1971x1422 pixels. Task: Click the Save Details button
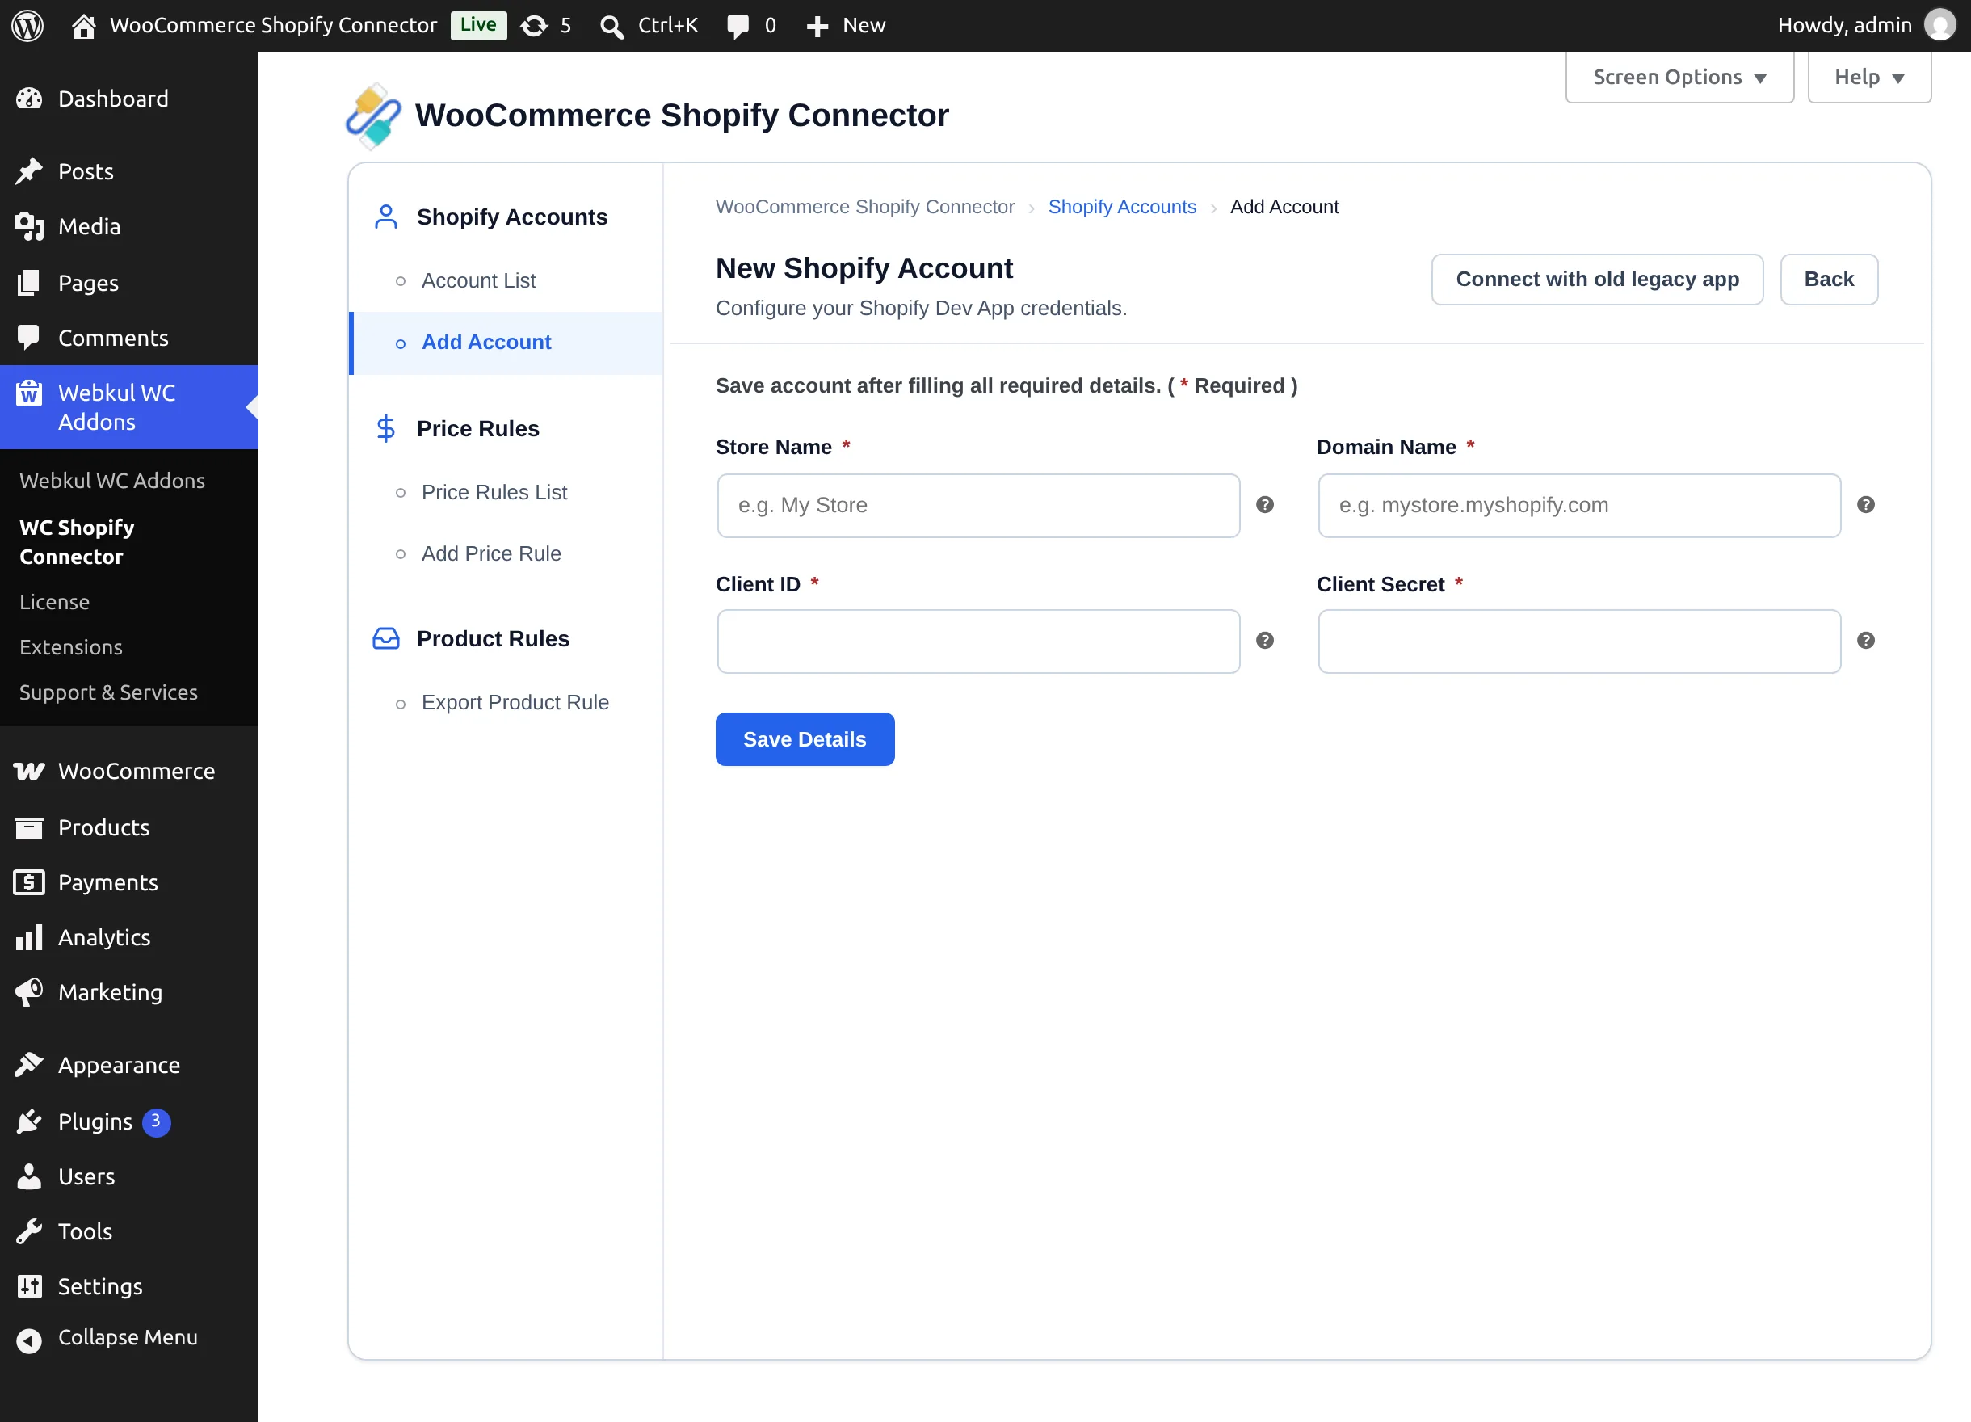point(805,740)
